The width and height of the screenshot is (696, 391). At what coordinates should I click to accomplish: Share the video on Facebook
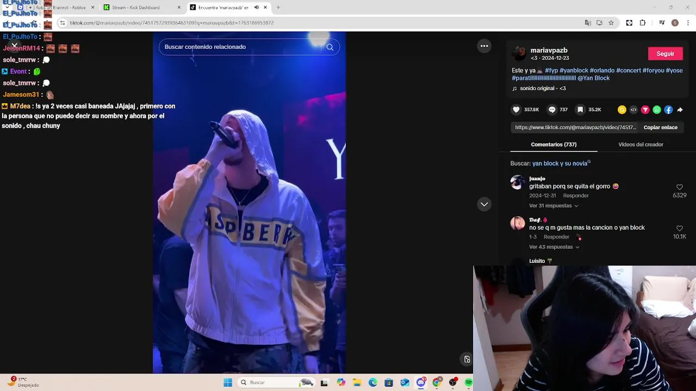pyautogui.click(x=668, y=110)
